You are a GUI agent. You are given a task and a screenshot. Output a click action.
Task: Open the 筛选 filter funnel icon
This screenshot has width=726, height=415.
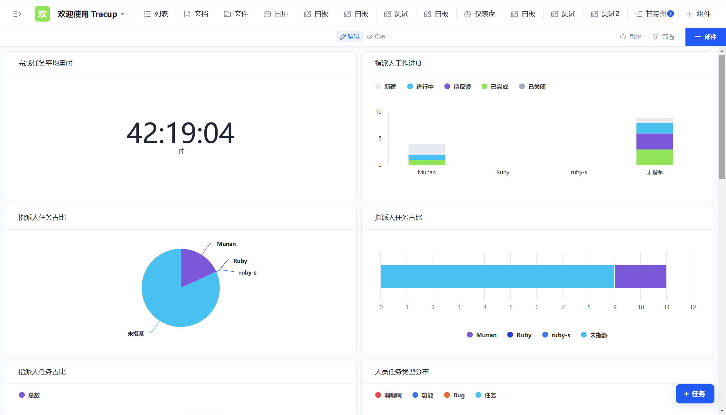pos(656,37)
